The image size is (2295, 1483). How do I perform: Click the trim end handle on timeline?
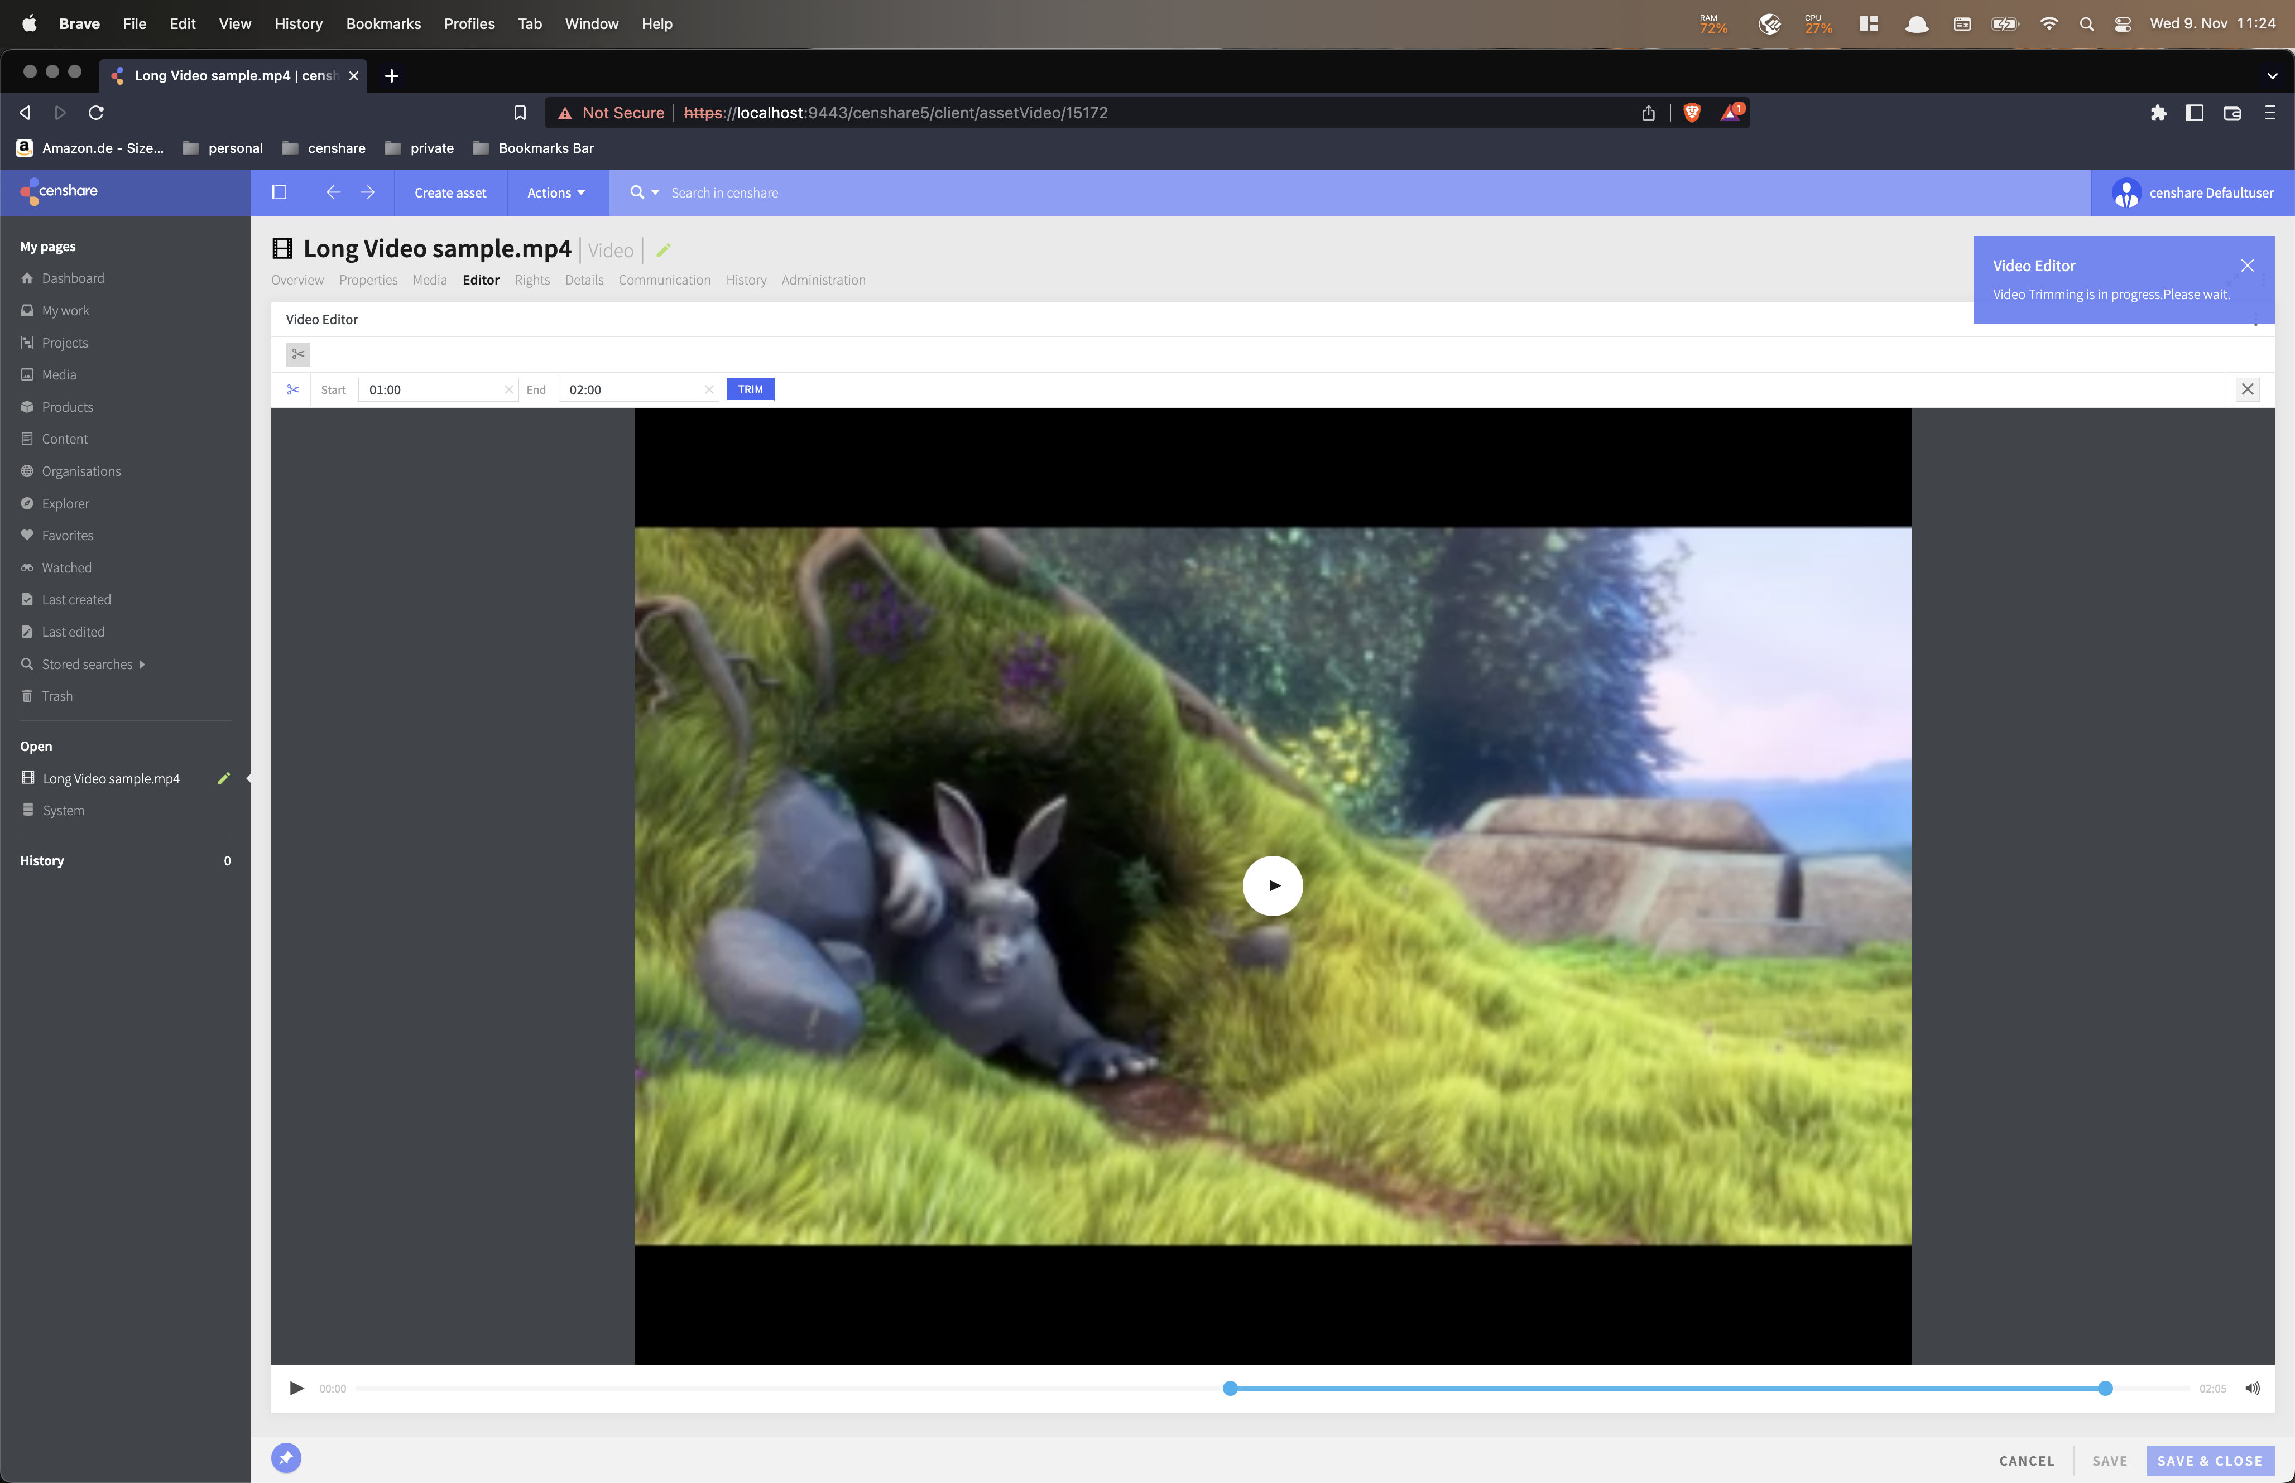coord(2104,1389)
